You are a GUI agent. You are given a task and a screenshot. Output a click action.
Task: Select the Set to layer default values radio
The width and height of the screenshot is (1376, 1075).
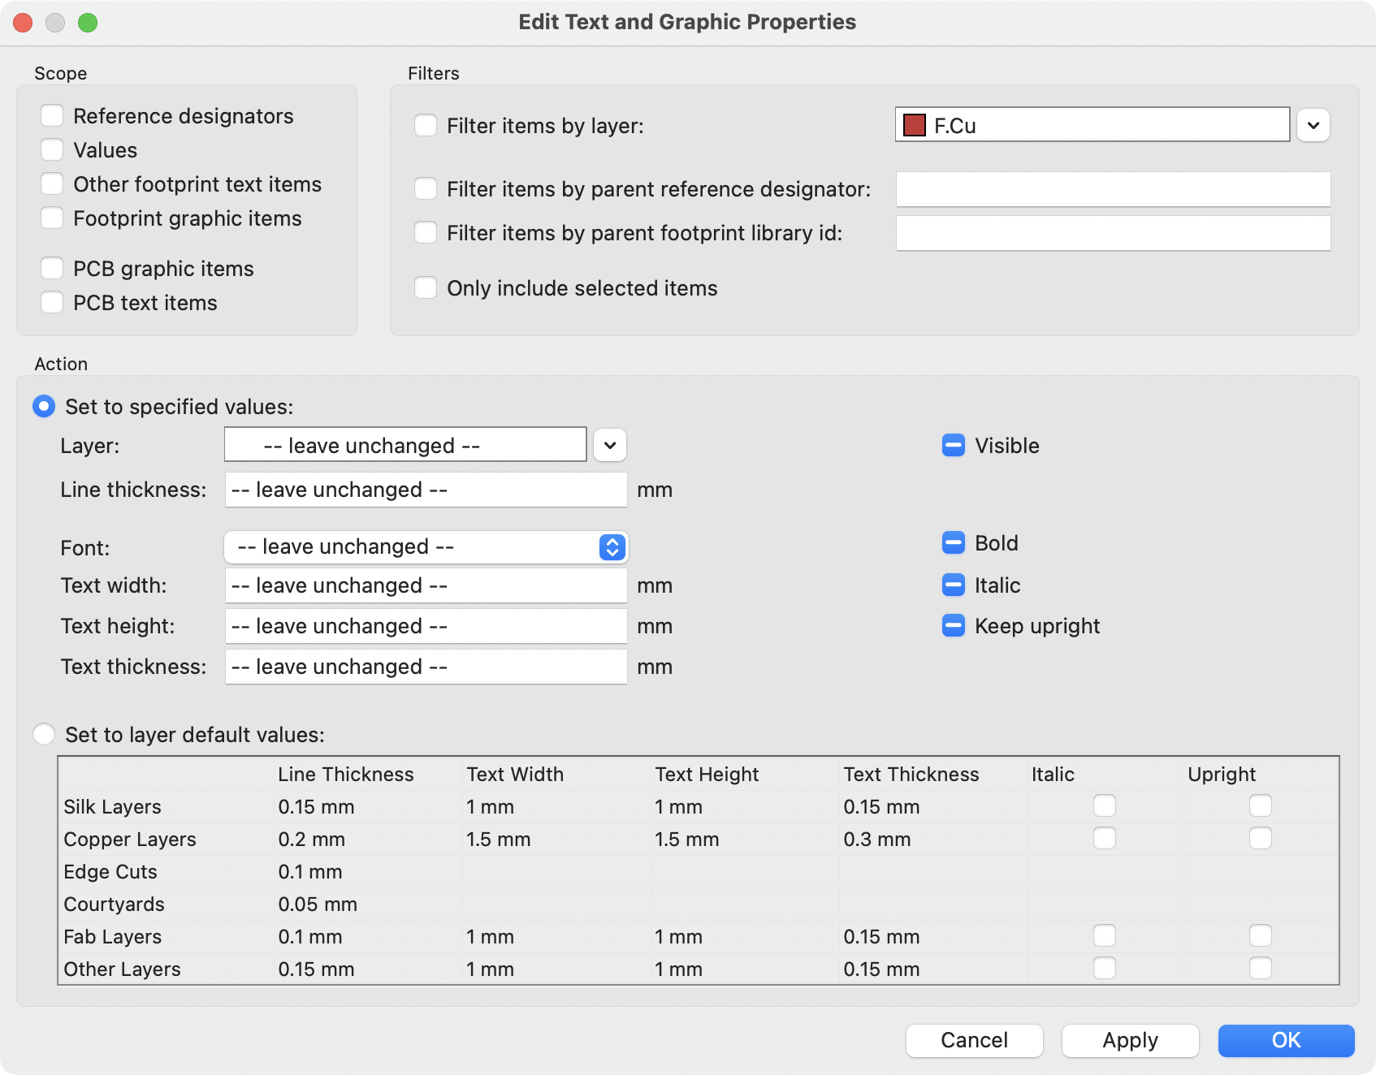[x=45, y=734]
